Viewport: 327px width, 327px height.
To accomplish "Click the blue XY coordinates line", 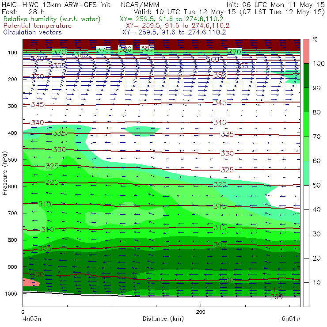I will [x=174, y=32].
